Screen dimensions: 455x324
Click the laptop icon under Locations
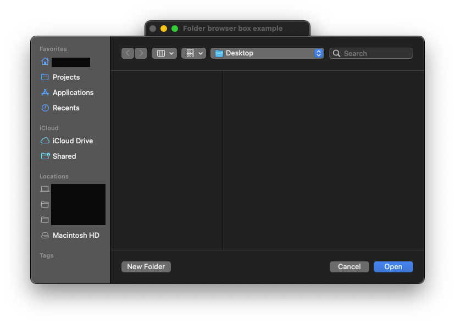click(x=45, y=189)
